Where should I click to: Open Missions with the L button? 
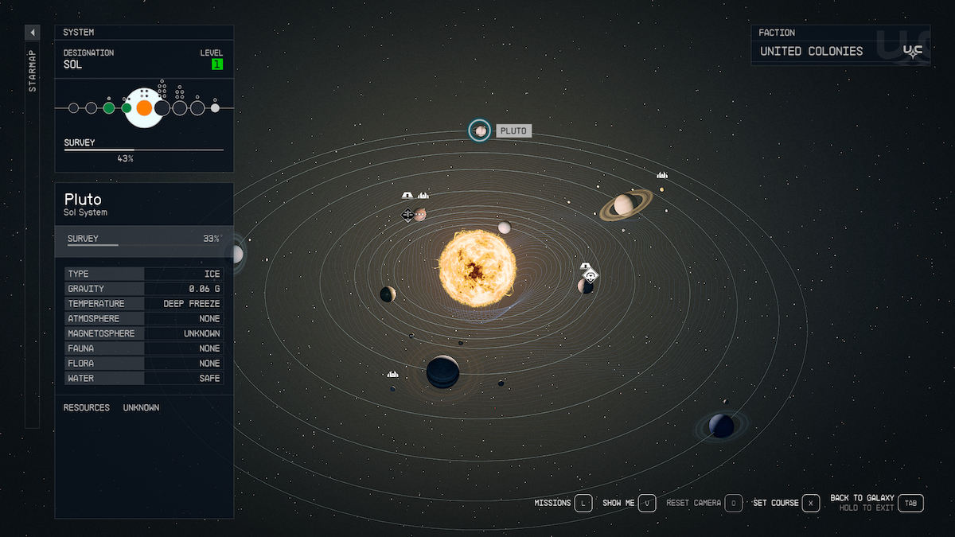pyautogui.click(x=583, y=503)
